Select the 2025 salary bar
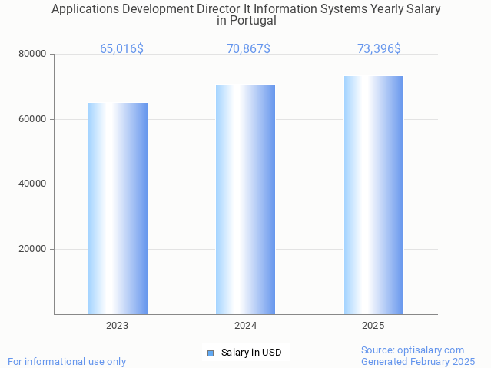The image size is (491, 368). [373, 194]
